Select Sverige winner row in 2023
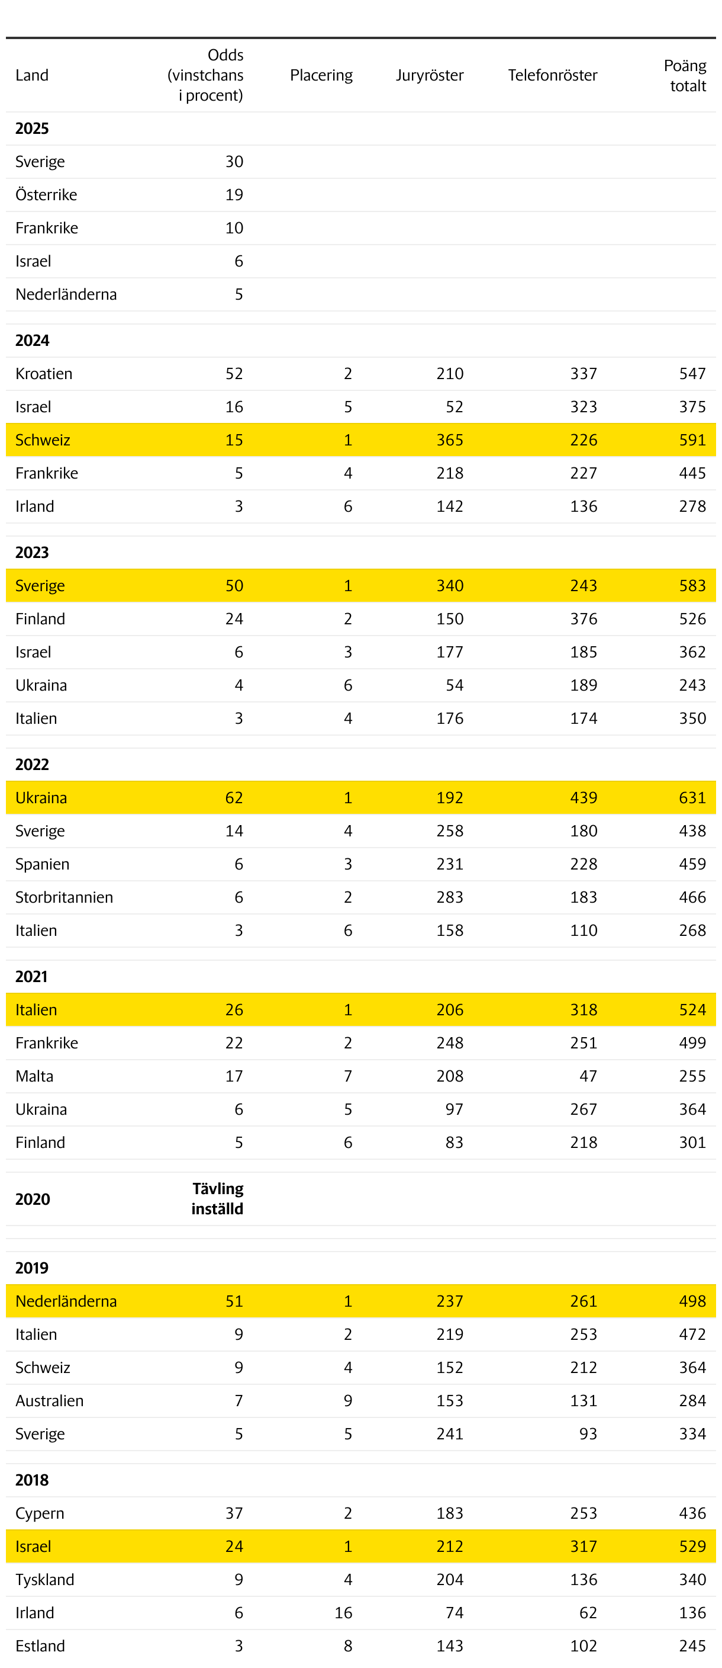 click(361, 585)
